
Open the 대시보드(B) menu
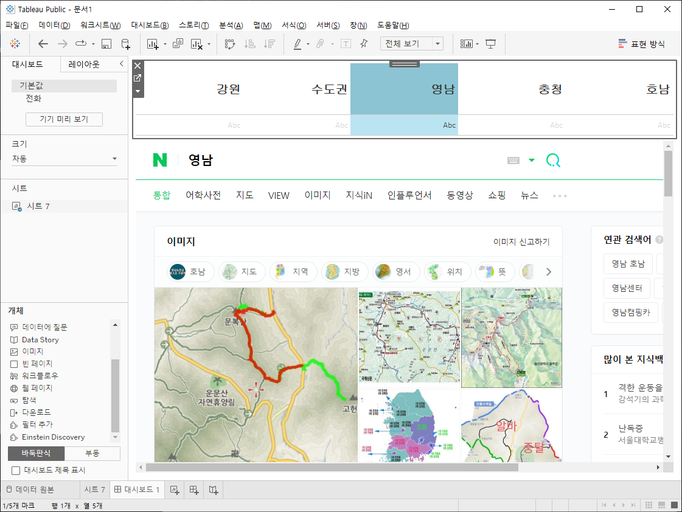(150, 25)
